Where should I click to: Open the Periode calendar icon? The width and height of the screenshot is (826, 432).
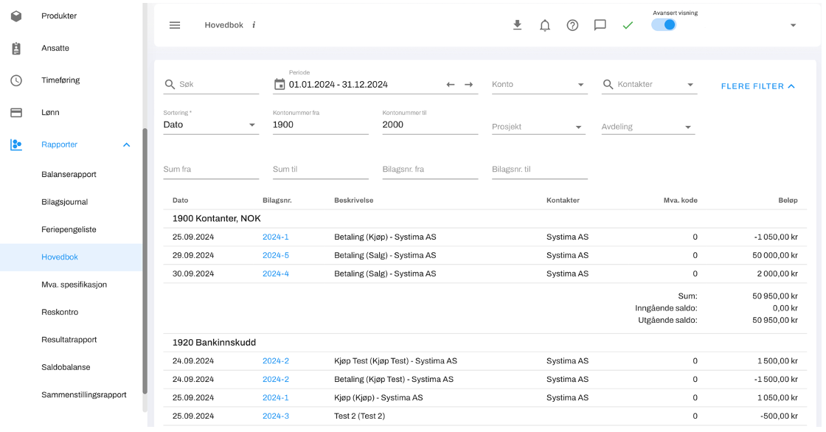tap(280, 84)
